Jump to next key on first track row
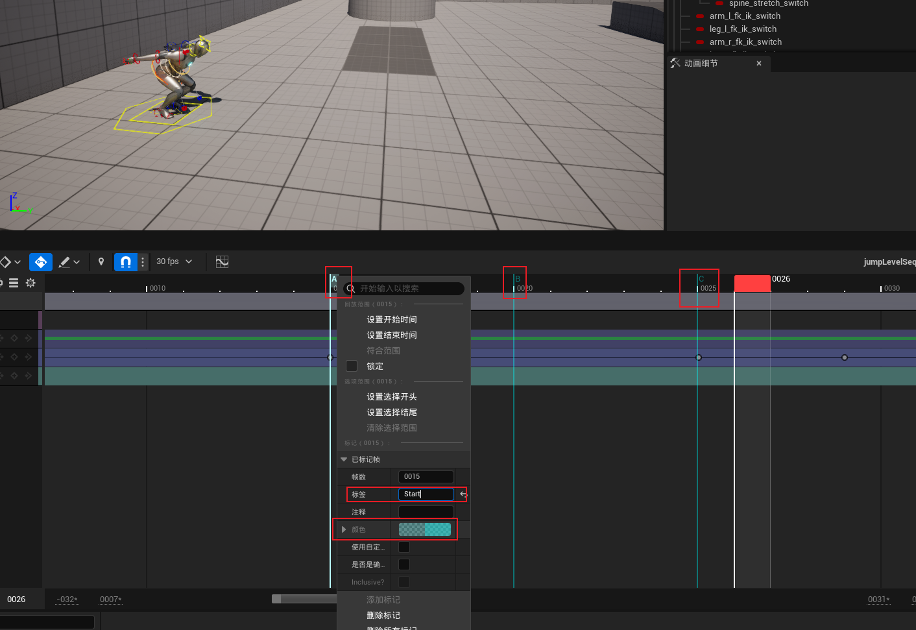This screenshot has height=630, width=916. 28,338
